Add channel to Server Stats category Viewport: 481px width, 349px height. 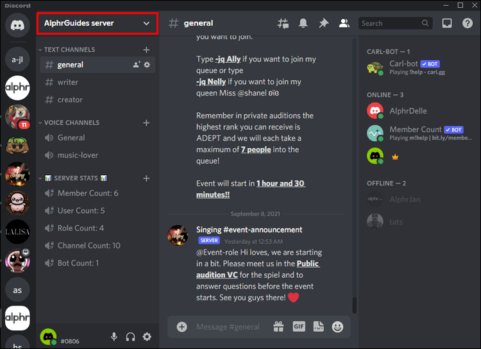[146, 178]
